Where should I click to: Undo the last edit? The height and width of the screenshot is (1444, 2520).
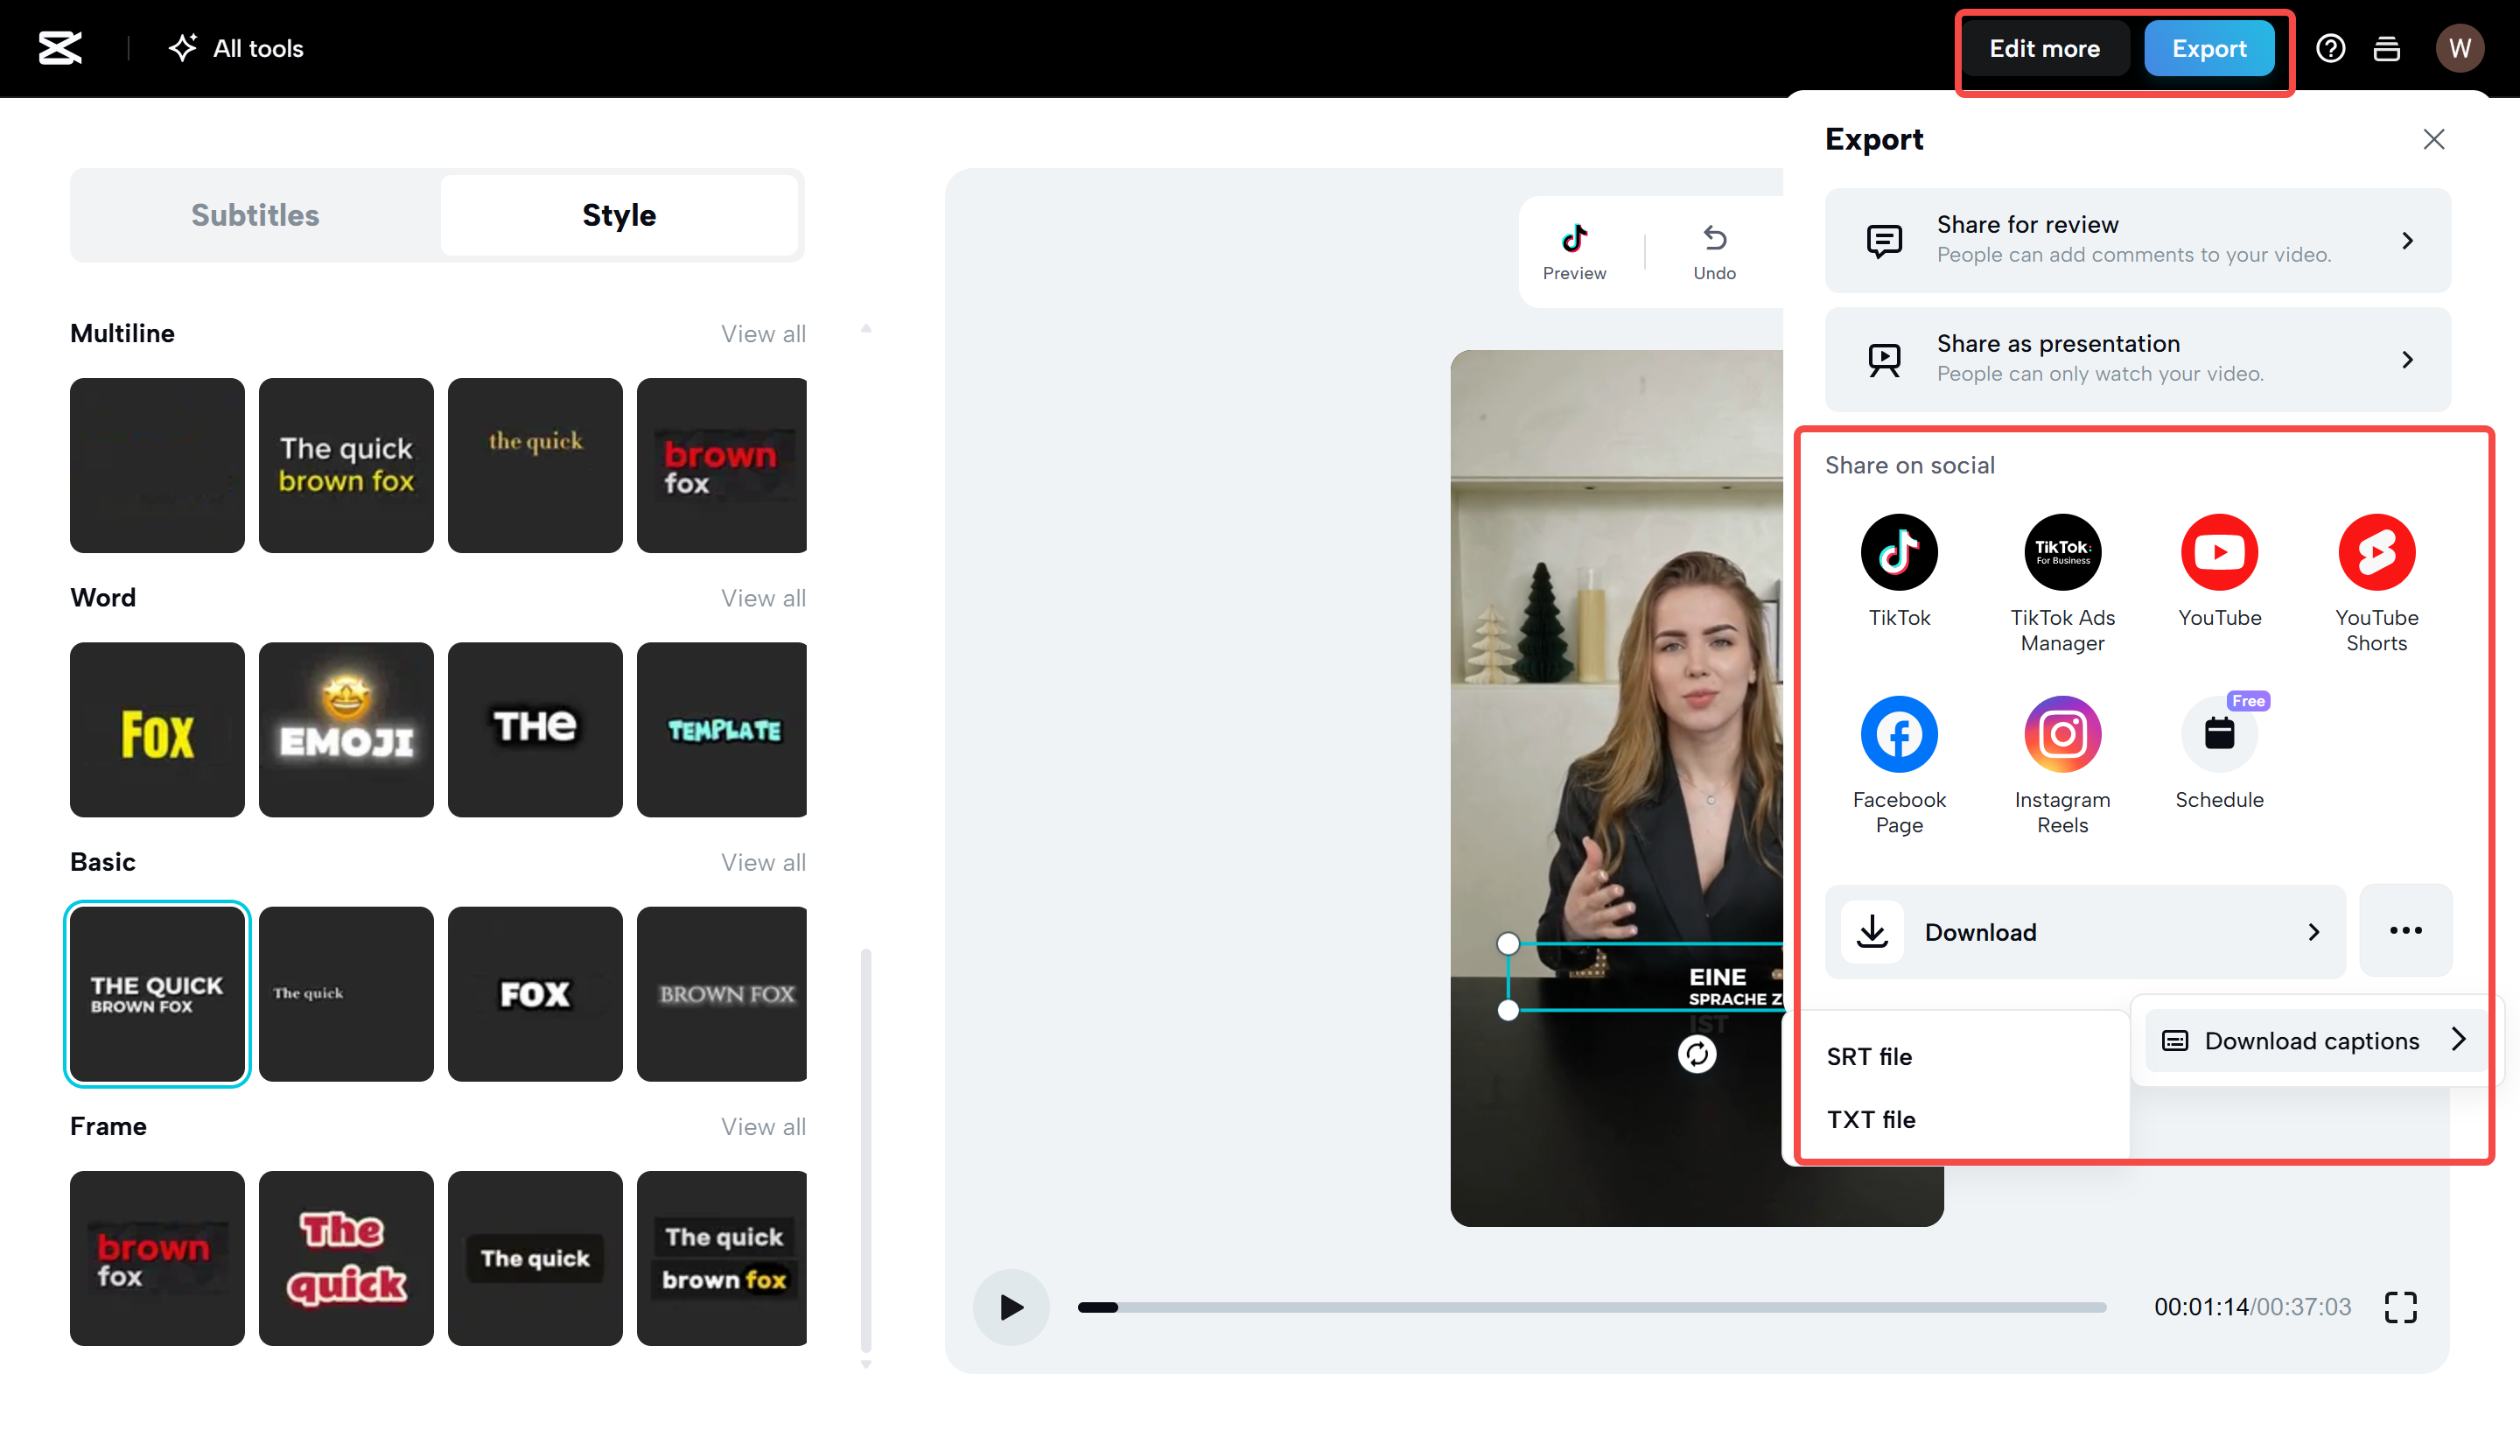point(1714,251)
